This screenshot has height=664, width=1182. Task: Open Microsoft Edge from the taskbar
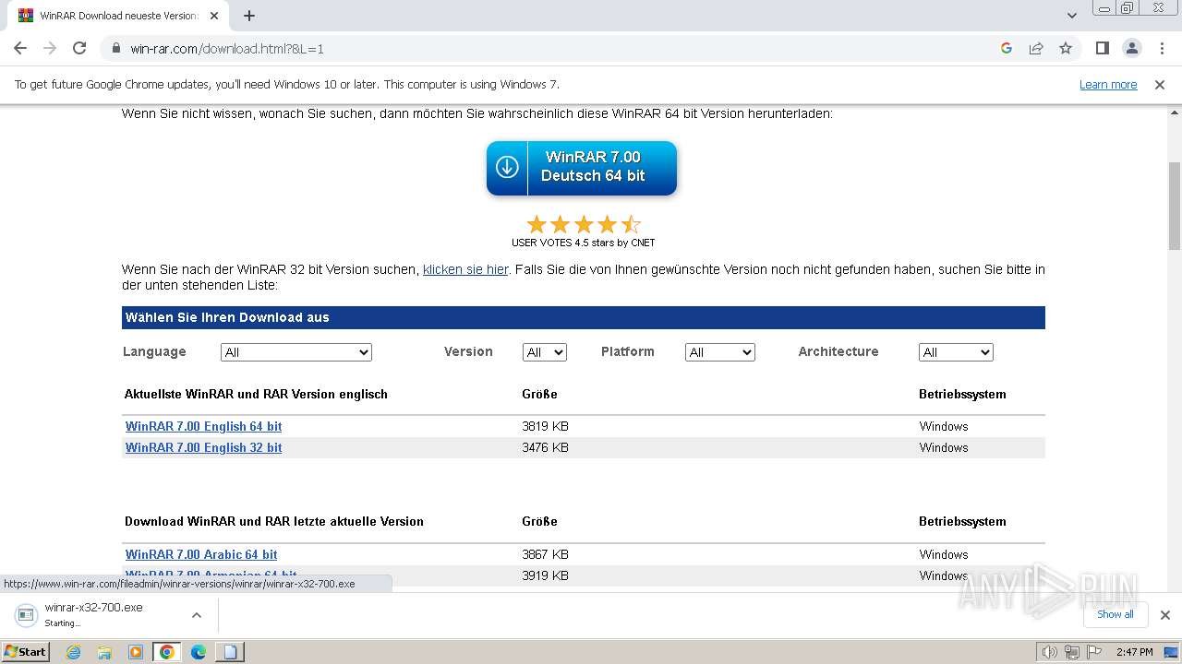coord(199,652)
